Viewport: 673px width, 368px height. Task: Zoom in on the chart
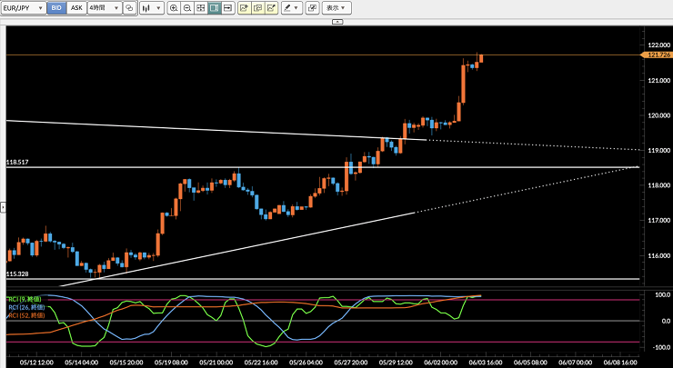point(174,7)
